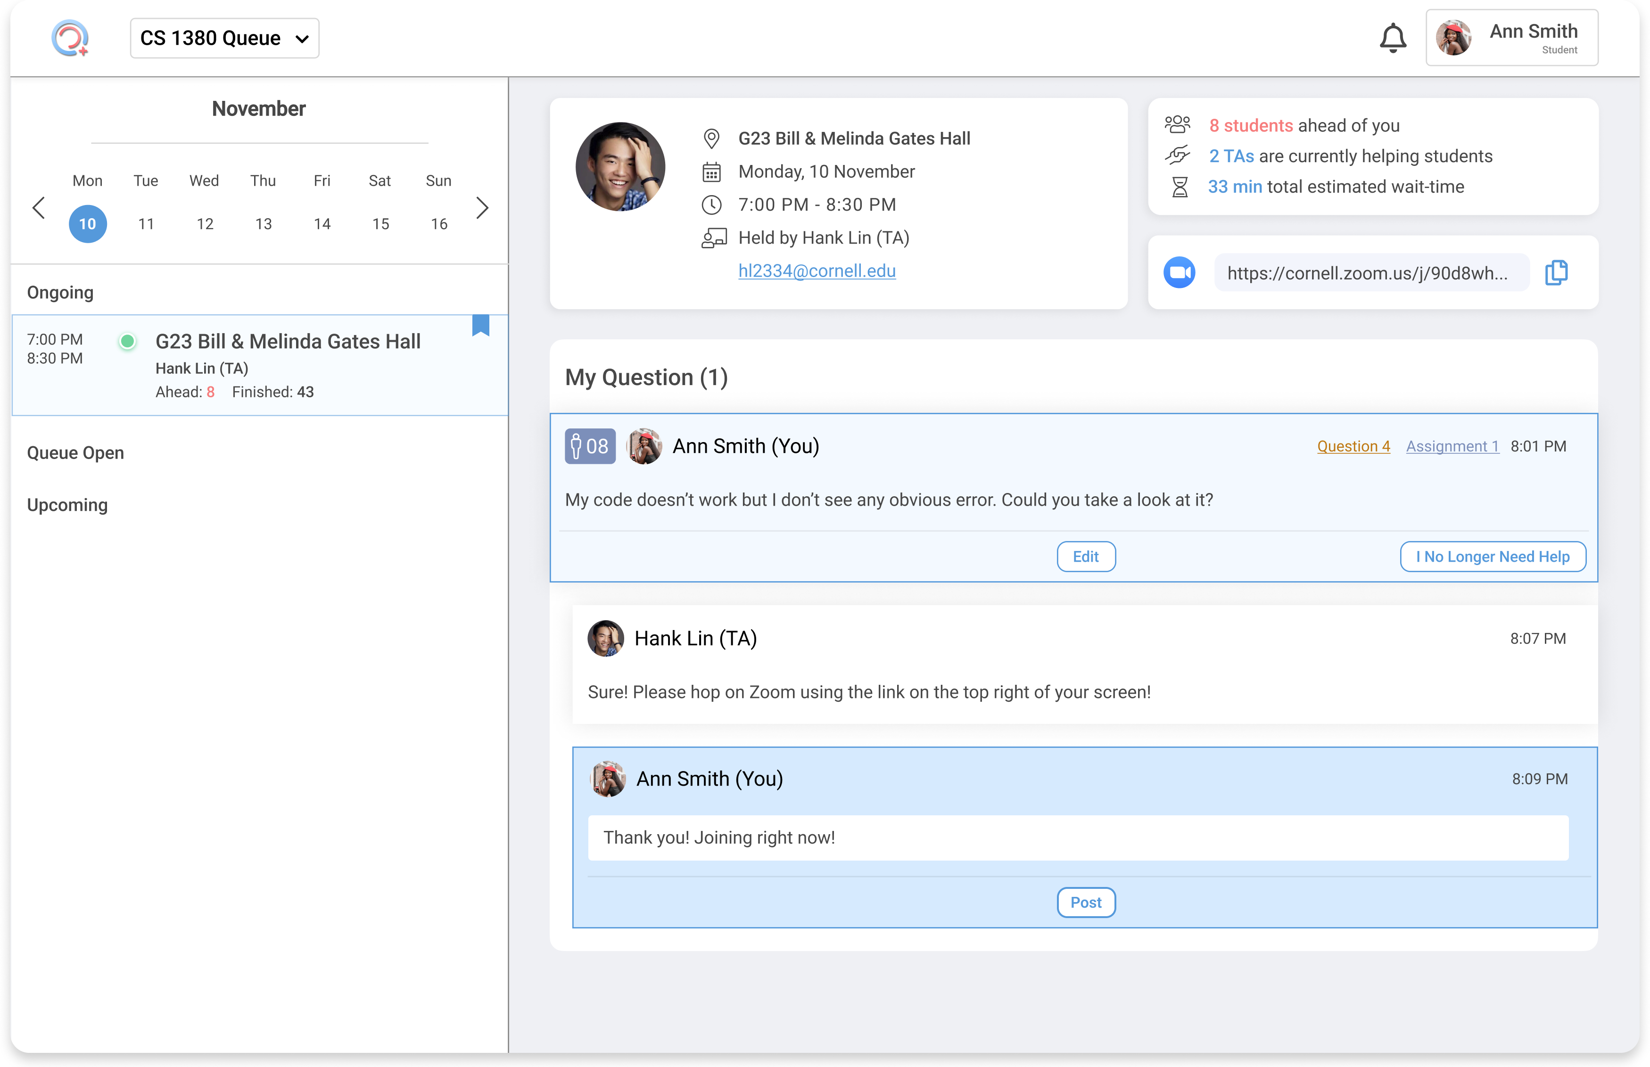
Task: Click the calendar date icon
Action: pyautogui.click(x=711, y=172)
